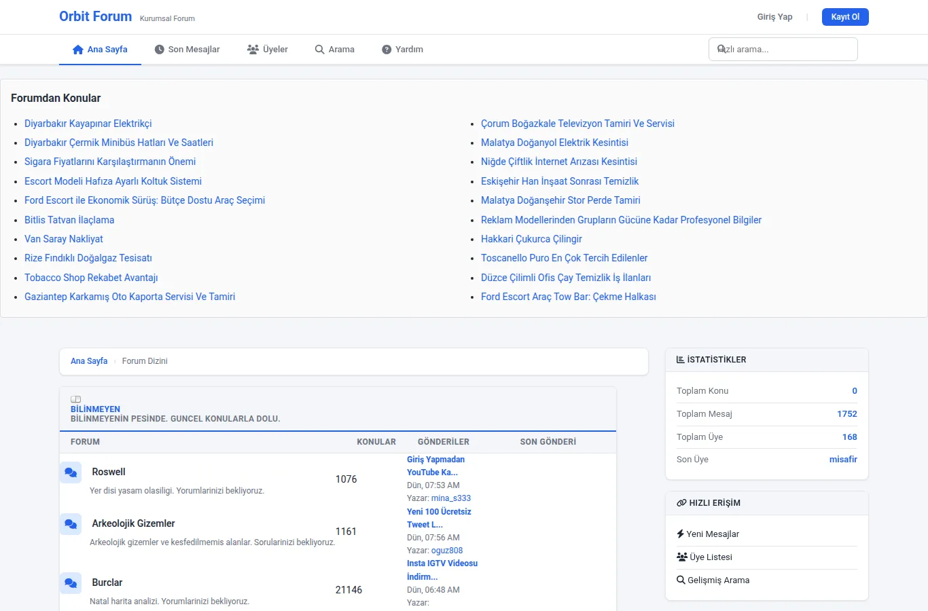The width and height of the screenshot is (928, 611).
Task: Click the users icon beside Üyeler
Action: click(253, 50)
